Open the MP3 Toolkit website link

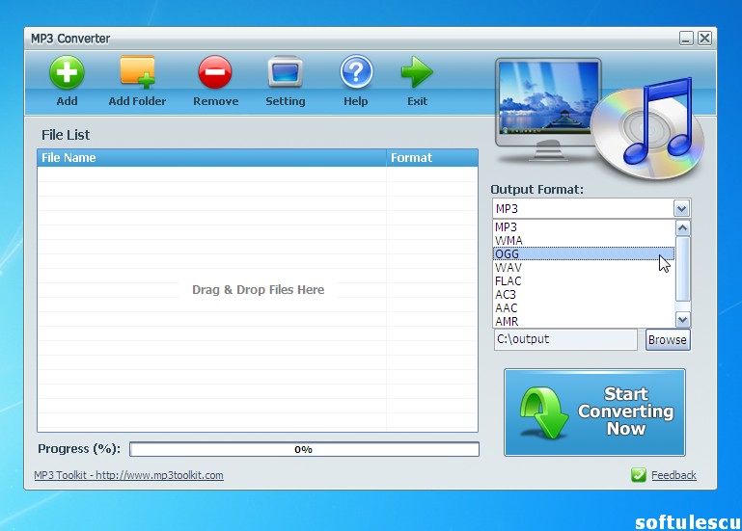pos(128,475)
